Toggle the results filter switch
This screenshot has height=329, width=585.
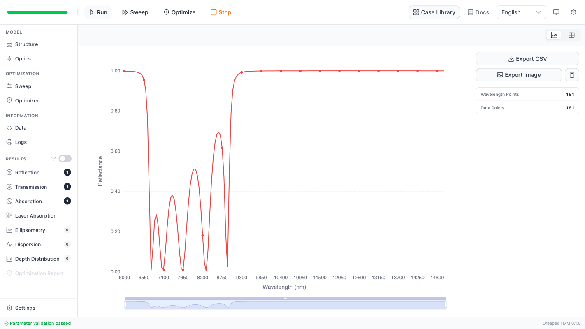click(x=65, y=158)
